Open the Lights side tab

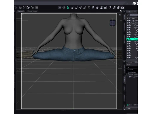[124, 88]
